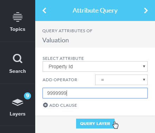The image size is (155, 133).
Task: Open the Search sidebar panel
Action: pos(18,63)
